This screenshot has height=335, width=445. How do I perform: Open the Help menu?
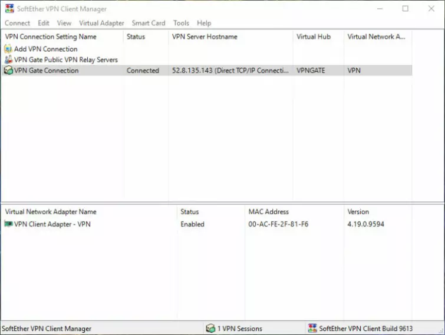(204, 23)
